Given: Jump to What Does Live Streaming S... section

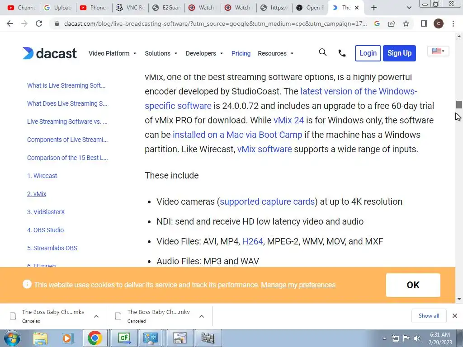Looking at the screenshot, I should click(x=67, y=103).
